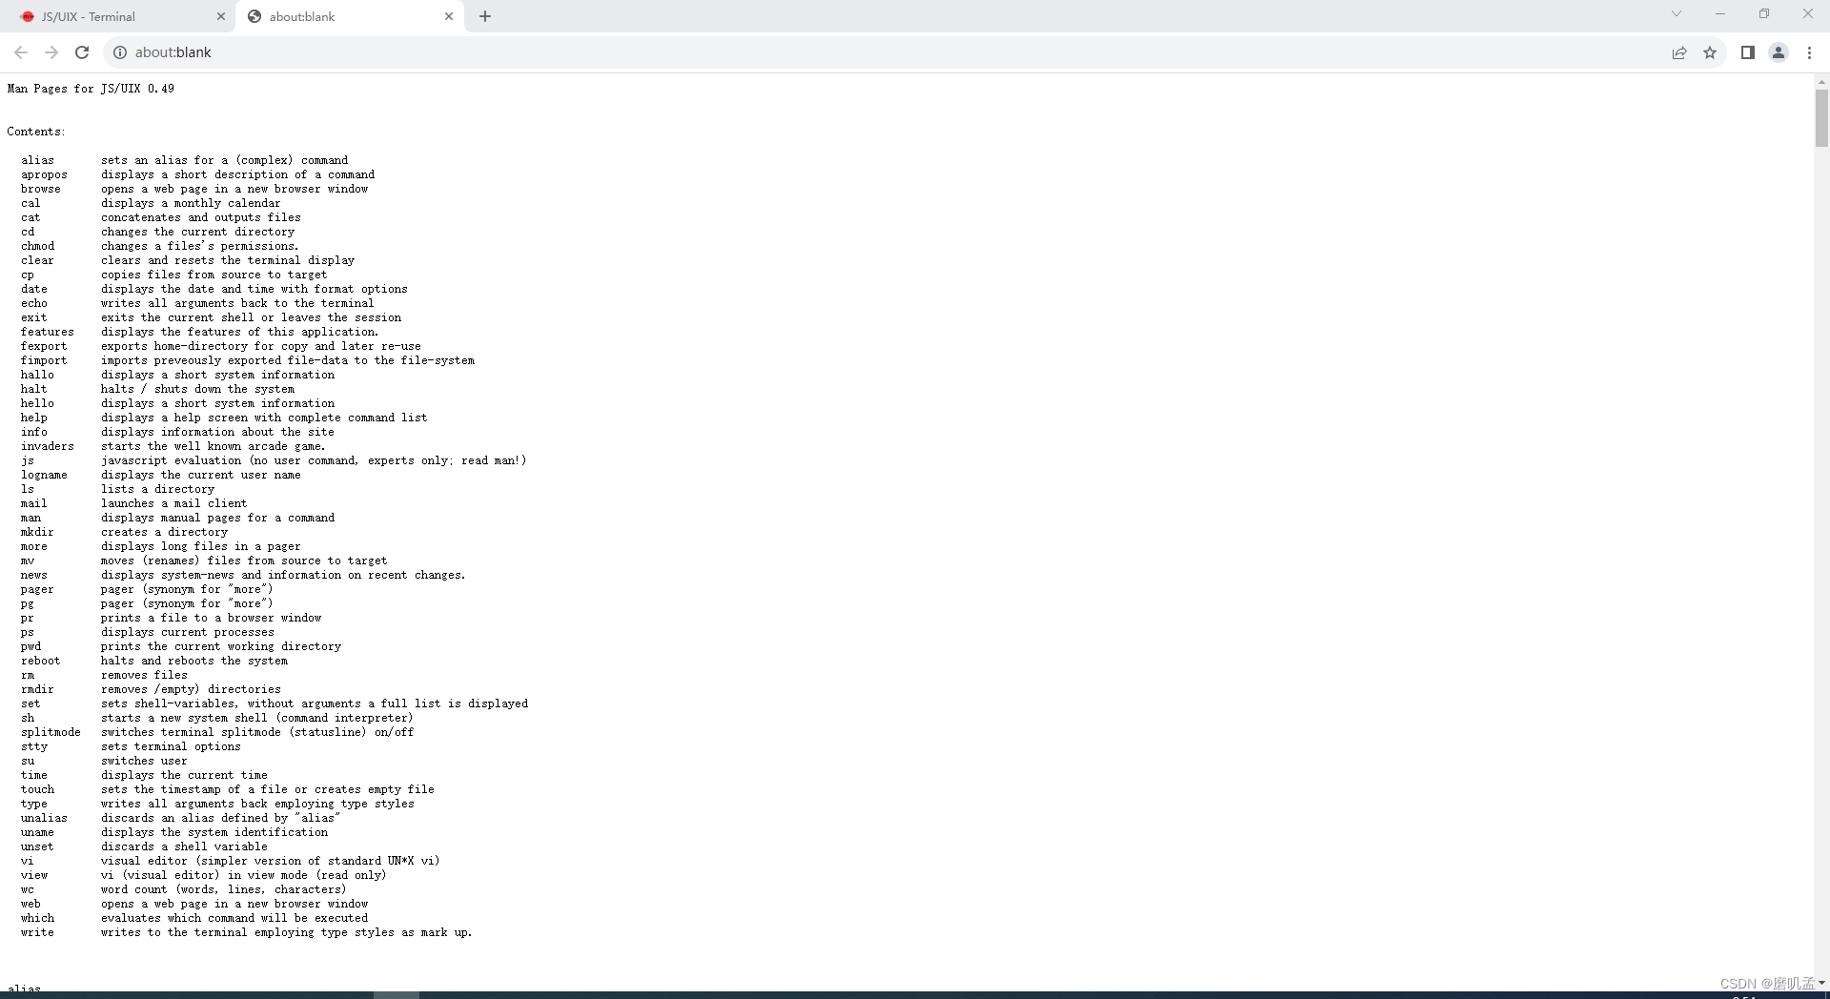This screenshot has height=999, width=1830.
Task: Close the about:blank tab
Action: tap(449, 16)
